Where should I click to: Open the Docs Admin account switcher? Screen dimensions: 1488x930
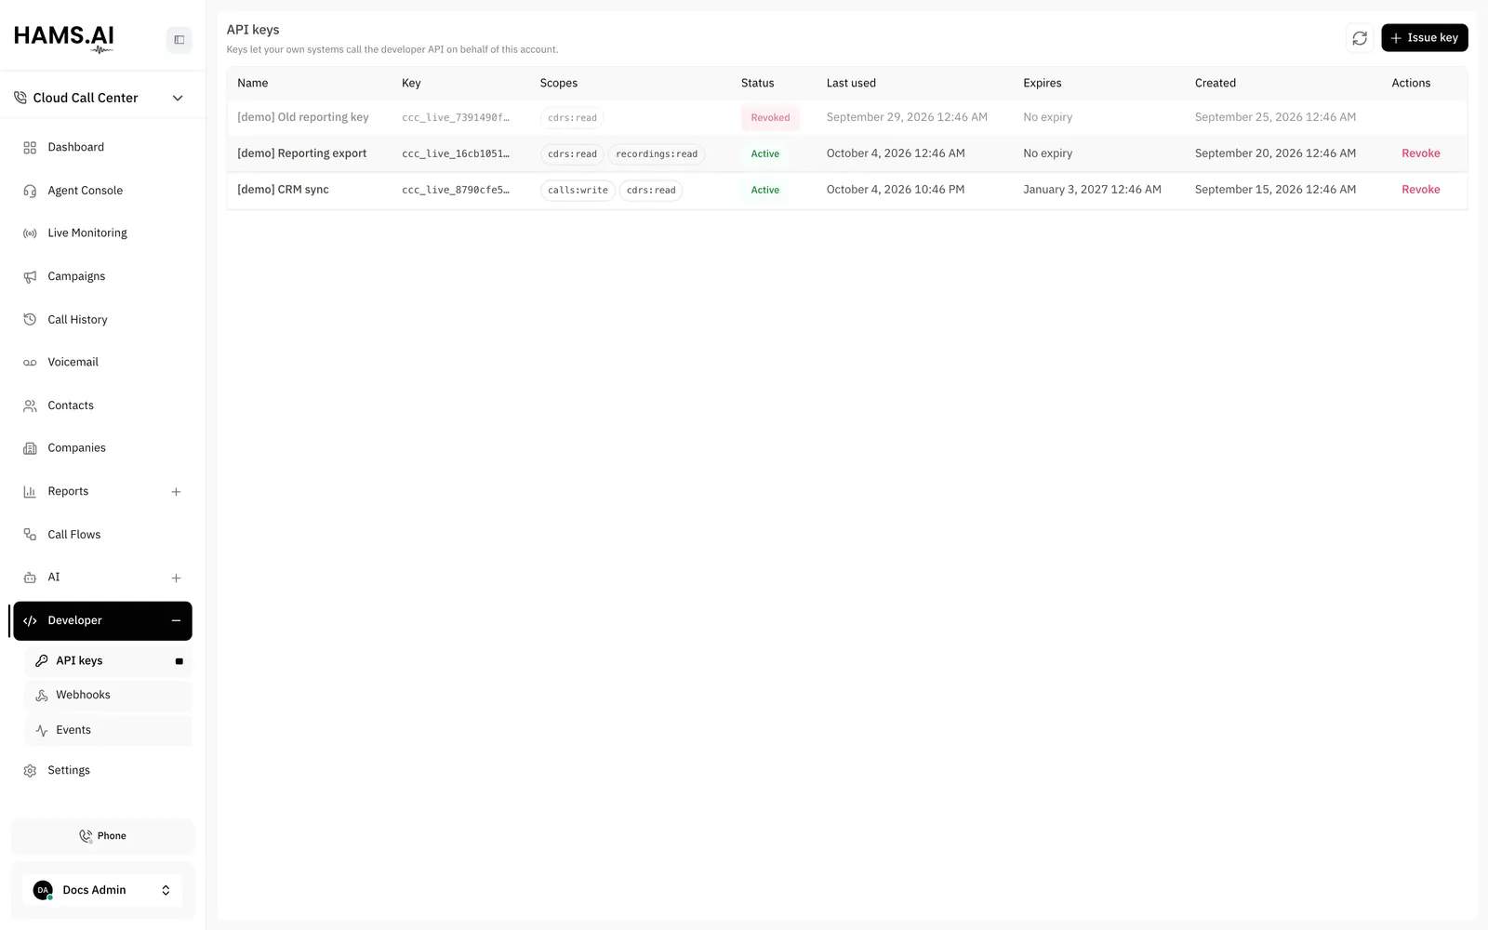[102, 890]
